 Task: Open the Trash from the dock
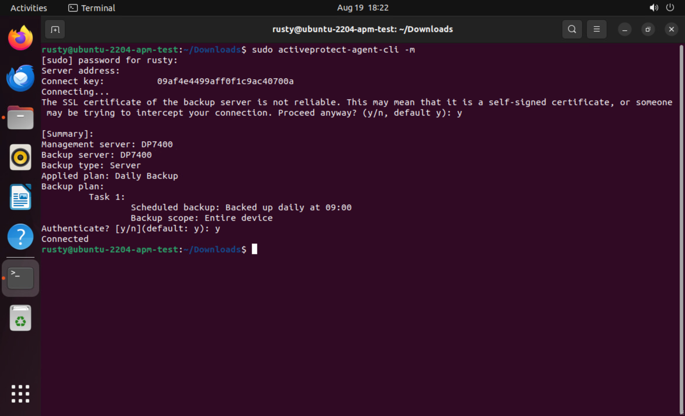21,318
